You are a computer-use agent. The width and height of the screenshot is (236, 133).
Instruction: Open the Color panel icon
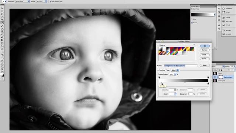click(223, 18)
